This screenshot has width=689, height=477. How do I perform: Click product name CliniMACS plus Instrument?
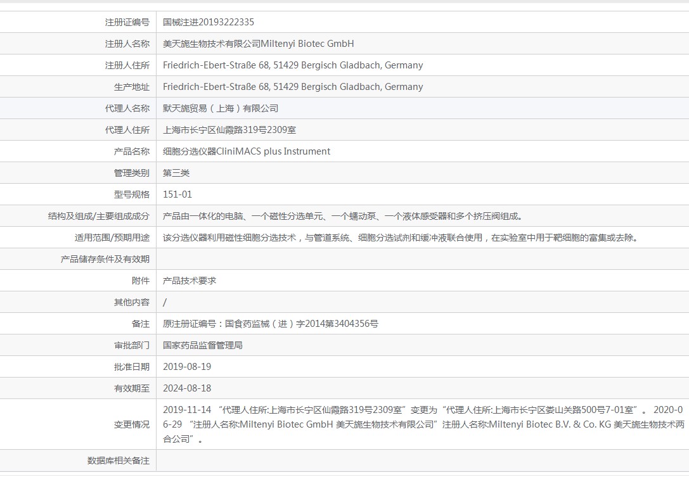coord(247,151)
